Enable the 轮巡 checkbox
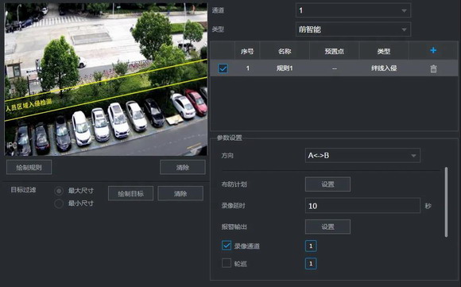The height and width of the screenshot is (287, 461). click(x=227, y=263)
